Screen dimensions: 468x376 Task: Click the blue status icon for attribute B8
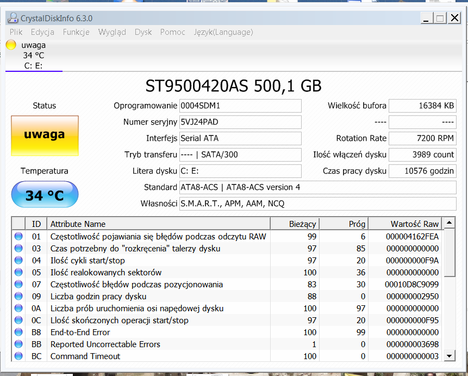[x=18, y=332]
